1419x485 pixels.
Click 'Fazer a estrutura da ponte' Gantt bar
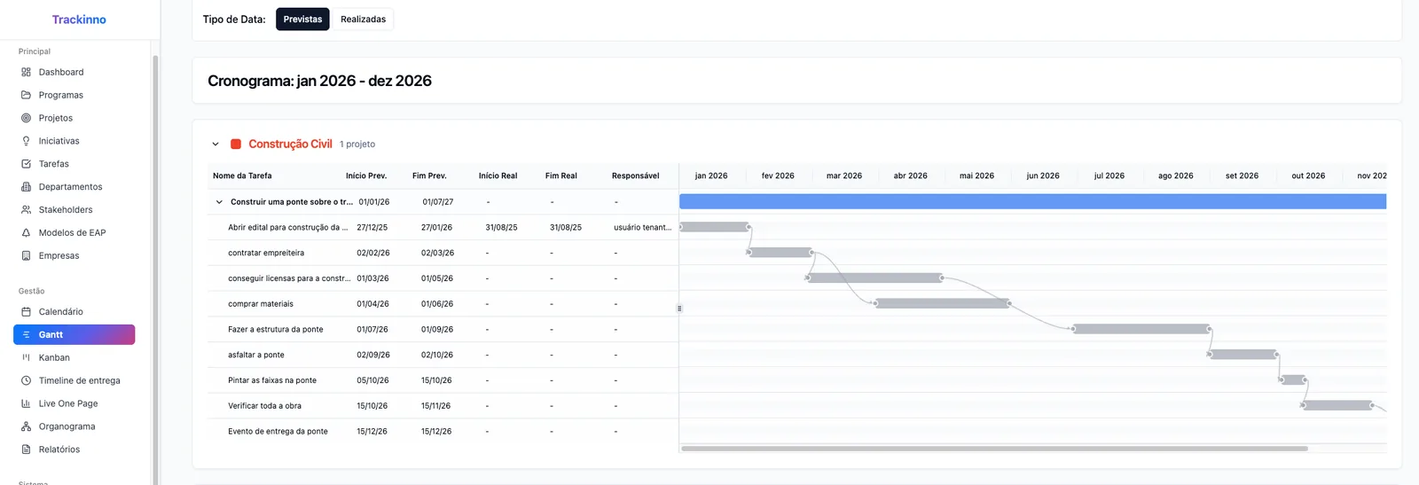tap(1141, 329)
